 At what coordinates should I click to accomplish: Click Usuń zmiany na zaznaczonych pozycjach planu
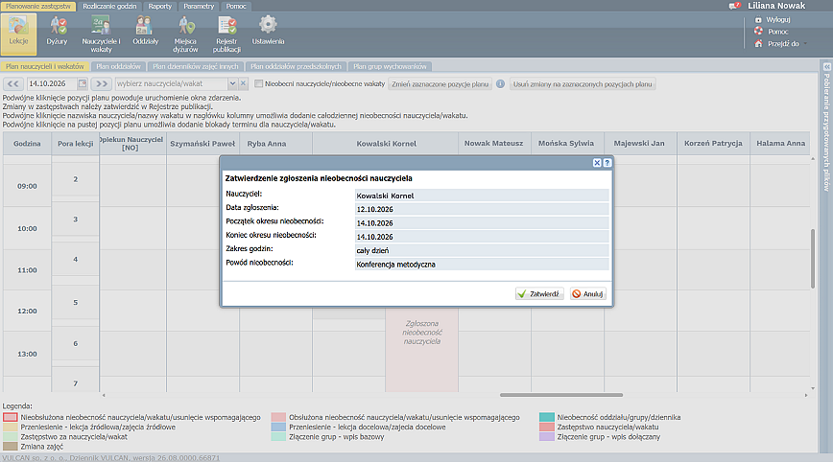pyautogui.click(x=583, y=83)
